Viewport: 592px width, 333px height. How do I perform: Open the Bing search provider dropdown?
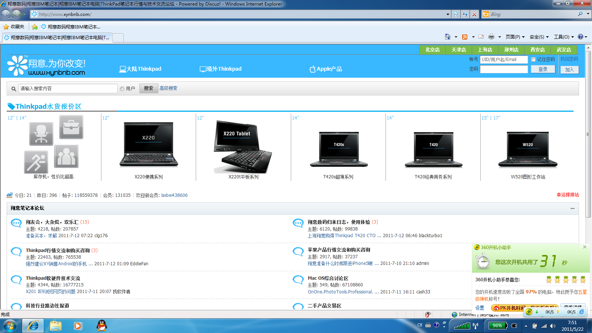click(588, 14)
